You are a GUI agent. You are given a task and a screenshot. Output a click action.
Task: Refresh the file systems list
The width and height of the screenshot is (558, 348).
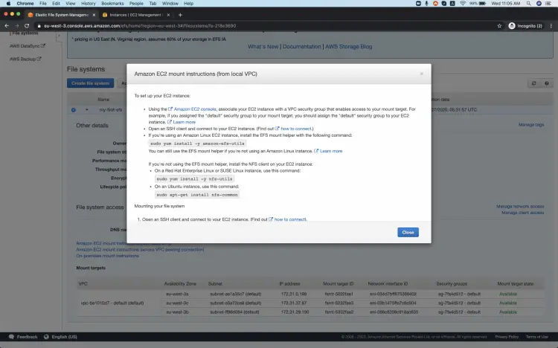click(x=533, y=83)
